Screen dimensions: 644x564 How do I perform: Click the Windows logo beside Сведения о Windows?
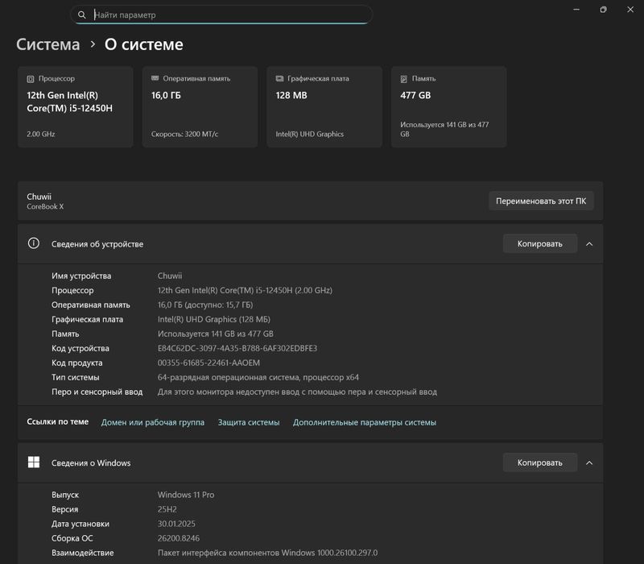34,462
